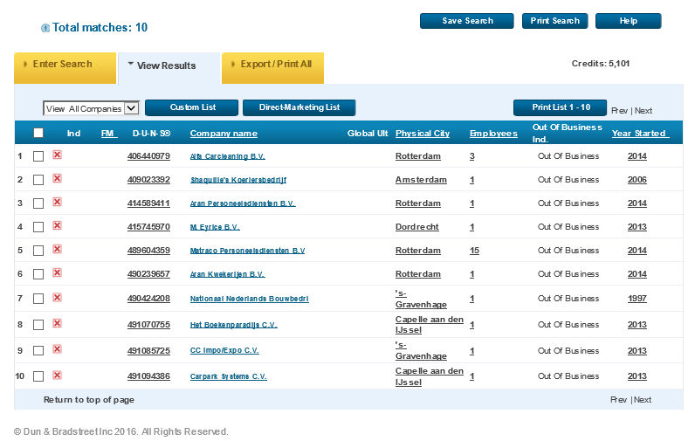This screenshot has width=695, height=441.
Task: Check the box for row 9 CC Impo/Expo
Action: pos(38,350)
